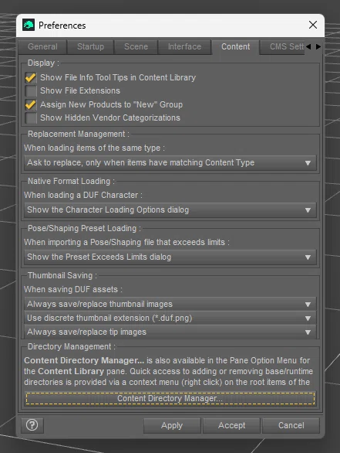The image size is (340, 453).
Task: Click the Preferences title text
Action: point(62,26)
